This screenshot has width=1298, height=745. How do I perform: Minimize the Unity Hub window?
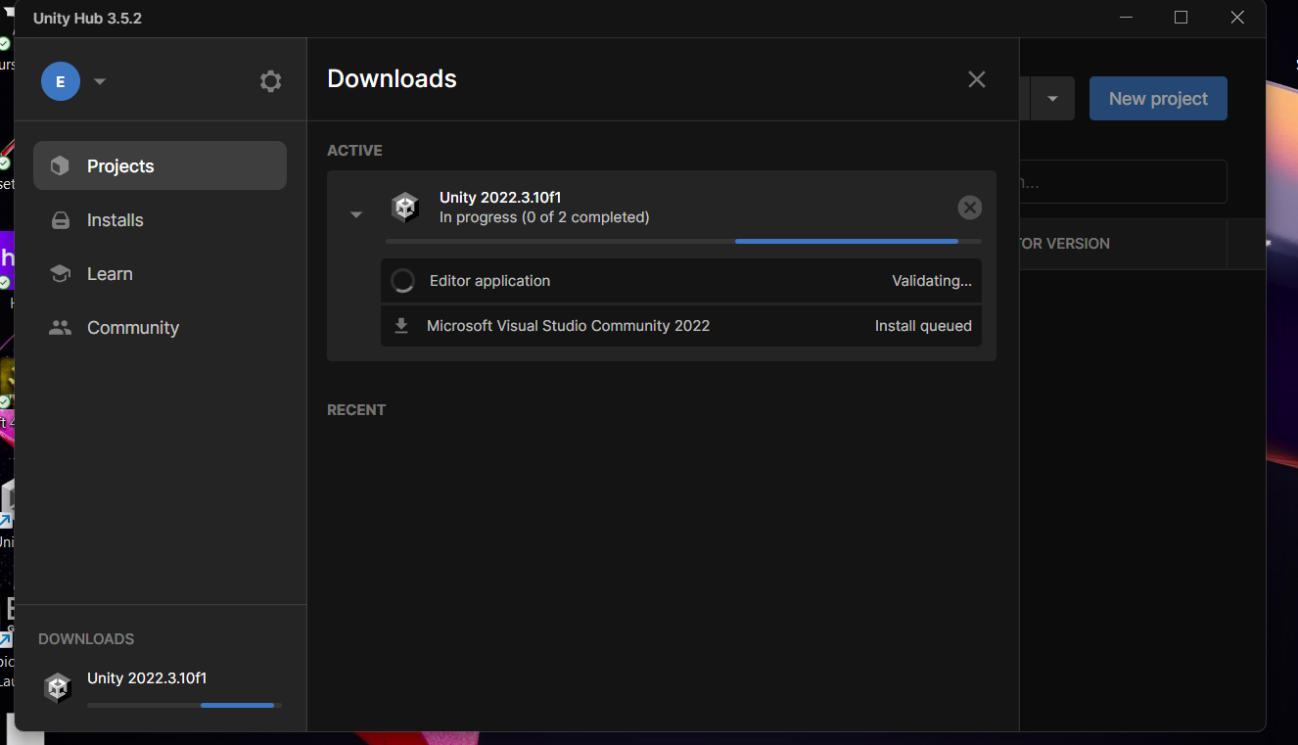(x=1126, y=18)
